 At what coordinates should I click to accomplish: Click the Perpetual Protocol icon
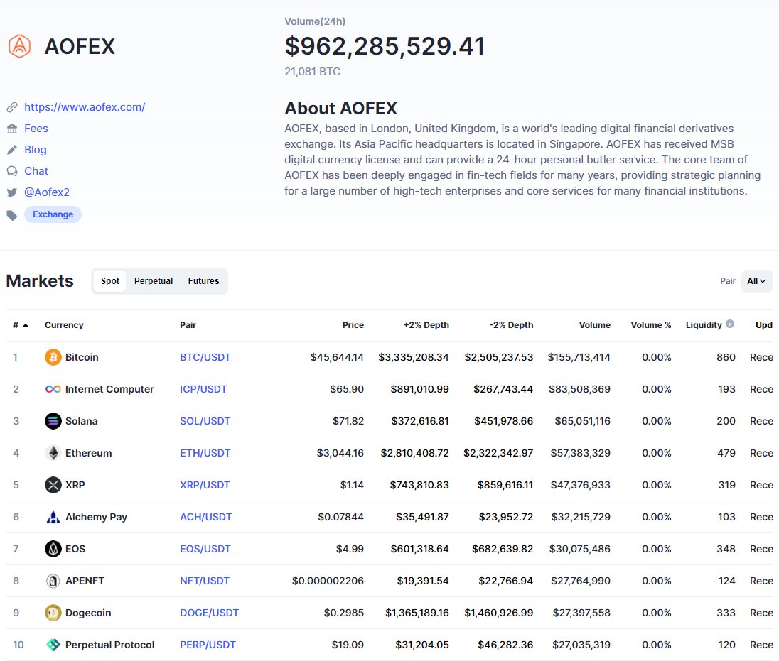click(x=53, y=645)
